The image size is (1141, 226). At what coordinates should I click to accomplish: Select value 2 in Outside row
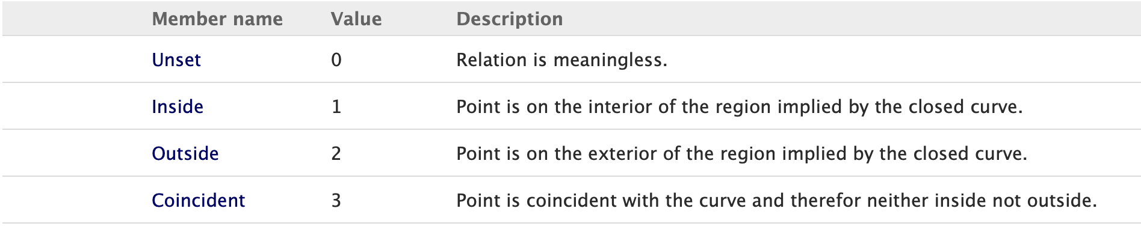[x=336, y=153]
